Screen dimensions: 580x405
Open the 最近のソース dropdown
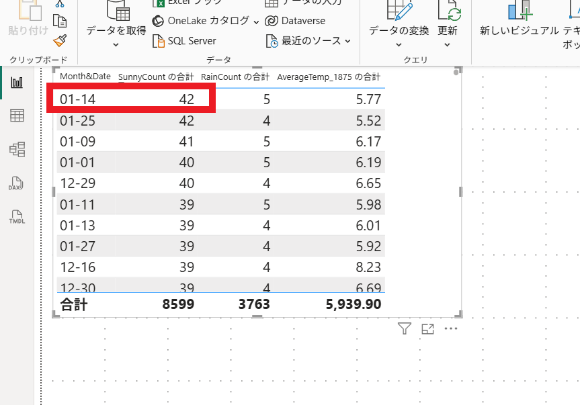pos(347,41)
